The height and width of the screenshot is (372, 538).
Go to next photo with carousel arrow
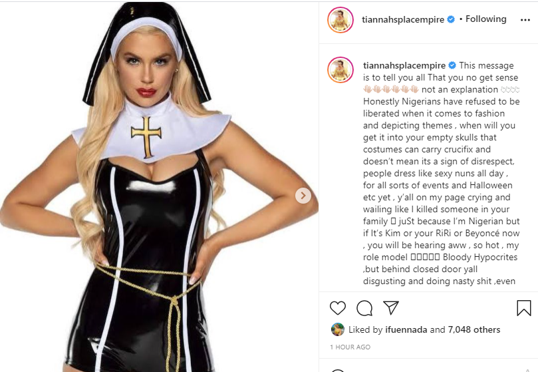[x=303, y=196]
